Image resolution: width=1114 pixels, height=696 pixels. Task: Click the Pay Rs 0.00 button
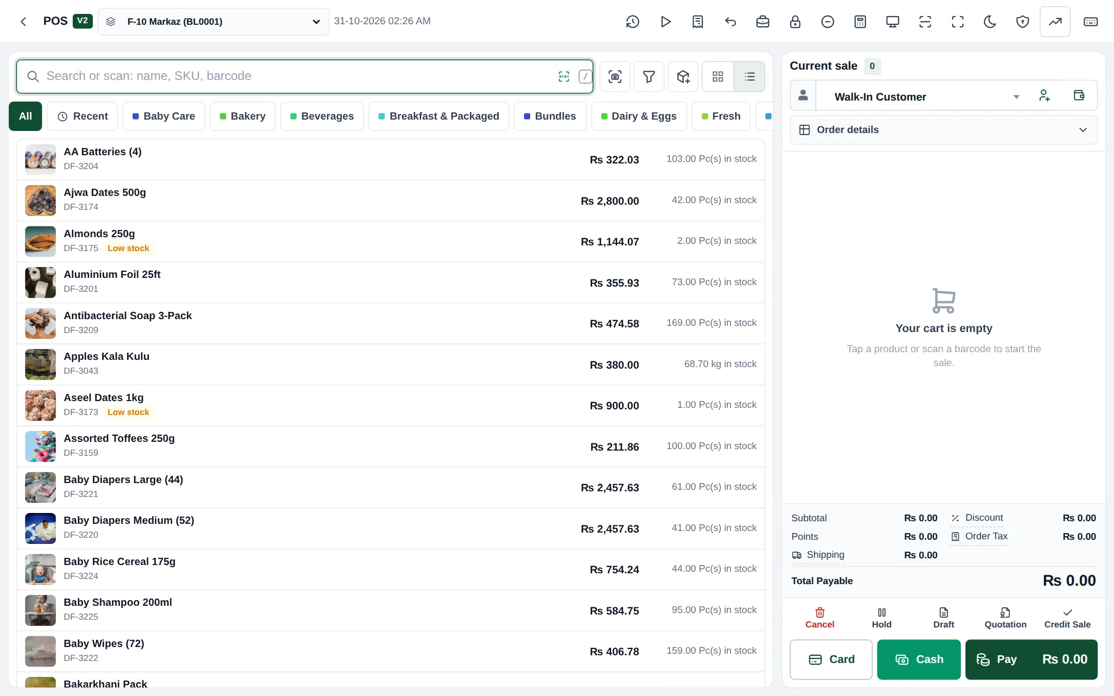pyautogui.click(x=1031, y=659)
